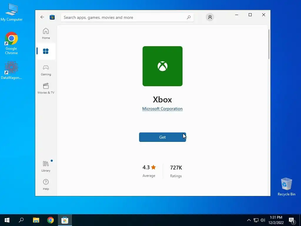Select Google Chrome desktop shortcut

(x=11, y=44)
